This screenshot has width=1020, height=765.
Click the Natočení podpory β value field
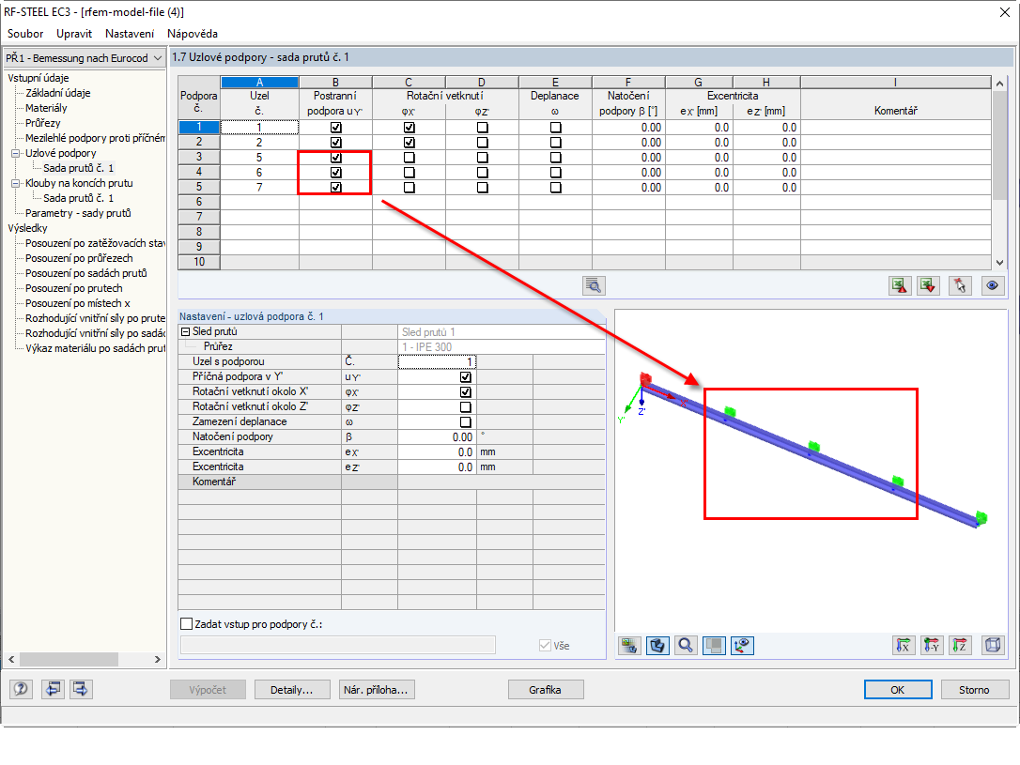click(x=437, y=436)
